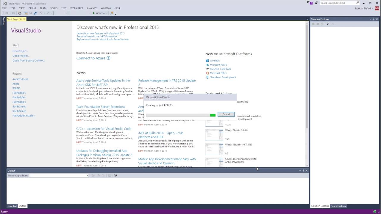Click the green Attach start arrow
Image resolution: width=381 pixels, height=214 pixels.
point(94,13)
